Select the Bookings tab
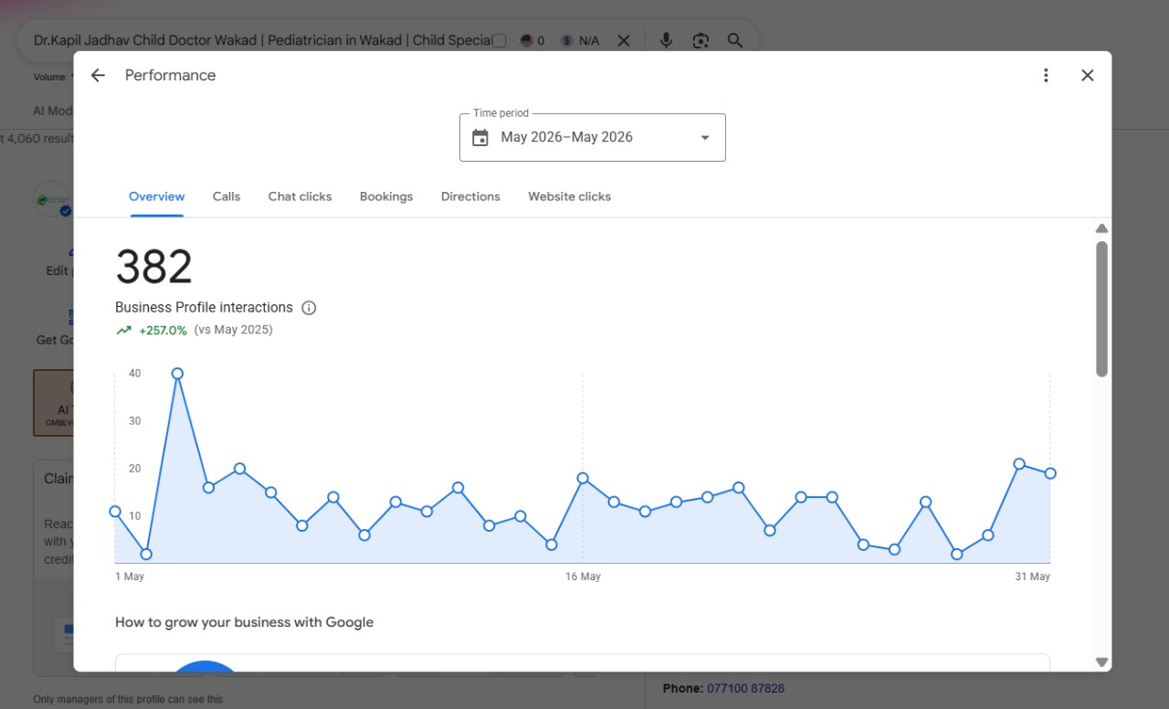The height and width of the screenshot is (709, 1169). [x=386, y=196]
